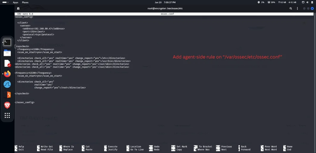
Task: Click the ossec.conf filename in nano header
Action: [x=167, y=14]
